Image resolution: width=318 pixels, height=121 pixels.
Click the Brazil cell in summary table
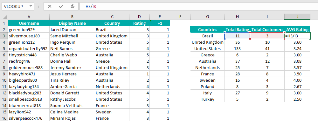coord(207,36)
